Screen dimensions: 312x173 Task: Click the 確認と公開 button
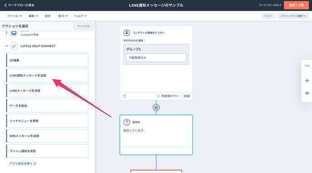pyautogui.click(x=296, y=5)
